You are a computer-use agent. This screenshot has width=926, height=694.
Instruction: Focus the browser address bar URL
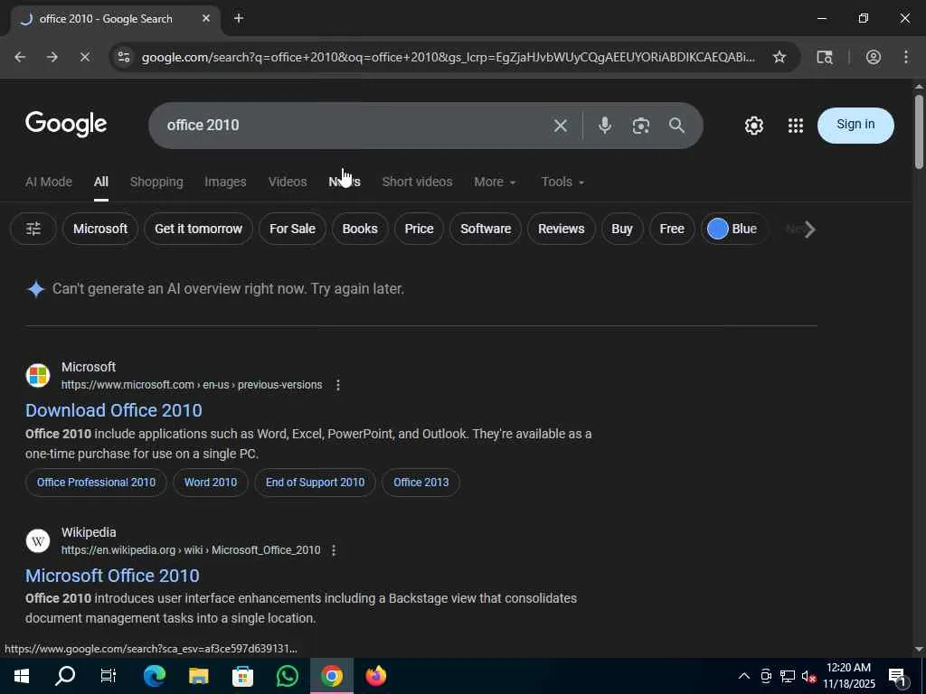coord(449,57)
